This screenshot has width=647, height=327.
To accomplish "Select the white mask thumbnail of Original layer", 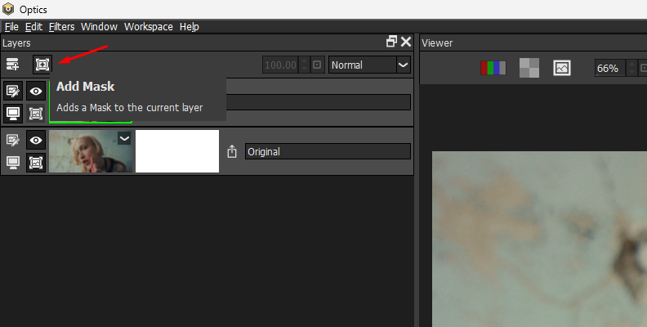I will click(177, 151).
